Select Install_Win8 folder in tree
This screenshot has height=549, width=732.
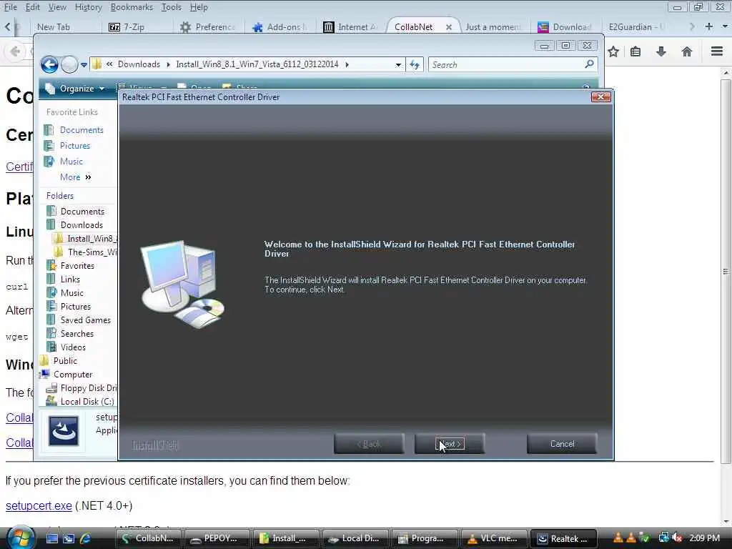[85, 239]
